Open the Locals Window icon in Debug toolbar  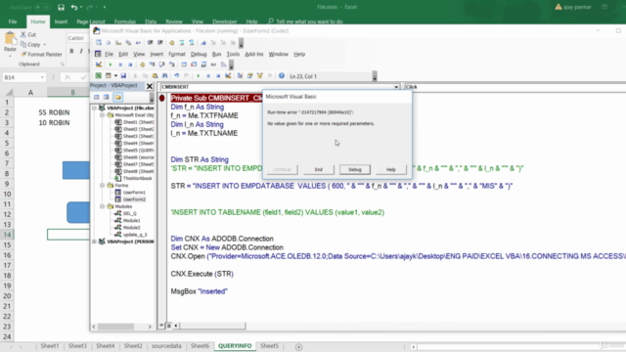pos(184,65)
